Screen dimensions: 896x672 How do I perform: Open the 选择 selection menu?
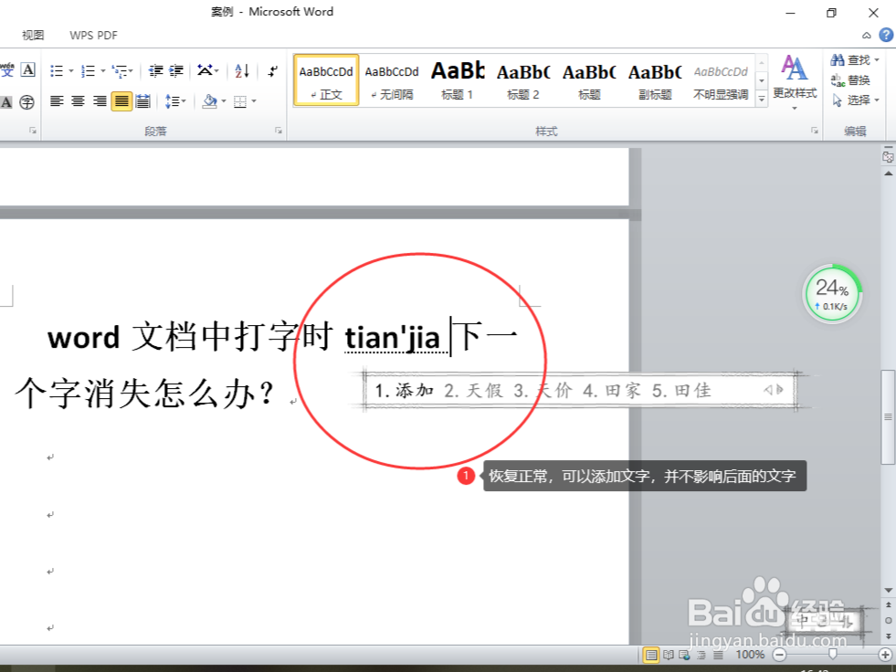854,100
